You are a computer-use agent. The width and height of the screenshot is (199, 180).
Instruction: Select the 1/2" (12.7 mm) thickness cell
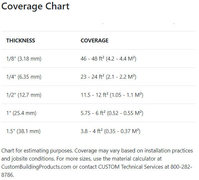(24, 95)
